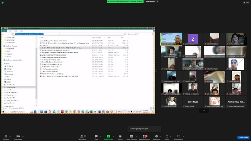Expand chat options arrow next to Chat
The height and width of the screenshot is (141, 251).
(100, 136)
